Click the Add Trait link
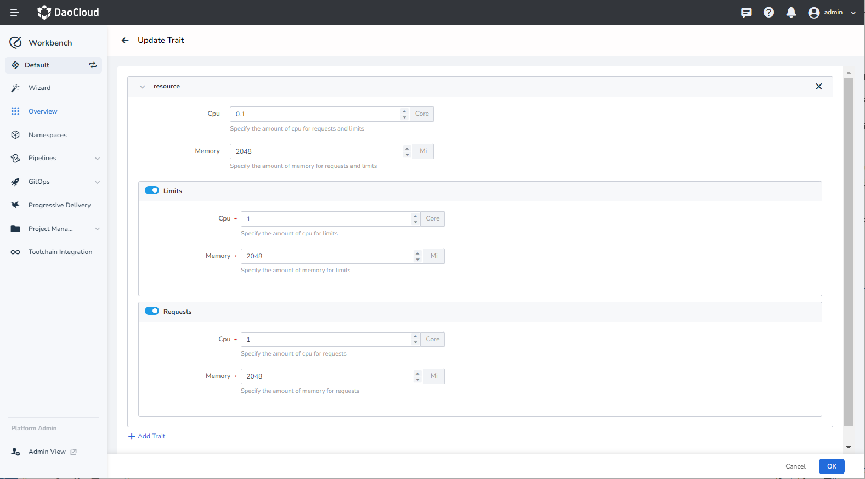The width and height of the screenshot is (865, 479). 147,436
